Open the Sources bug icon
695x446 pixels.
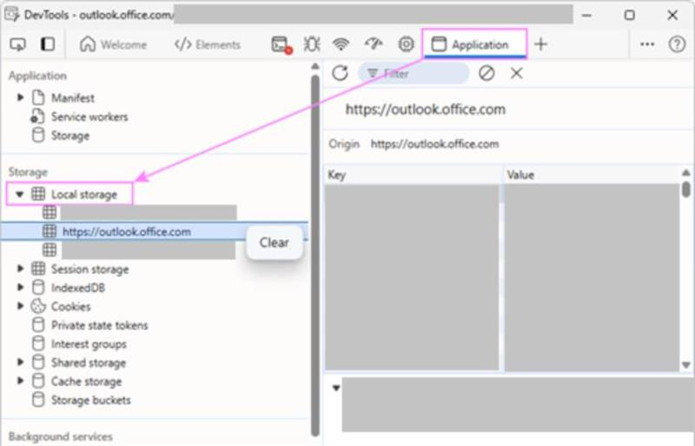click(x=312, y=44)
